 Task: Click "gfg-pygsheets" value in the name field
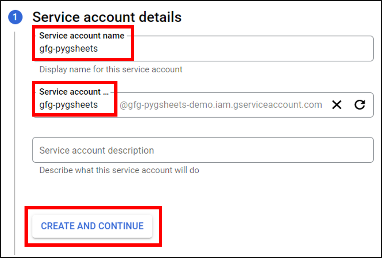tap(68, 49)
